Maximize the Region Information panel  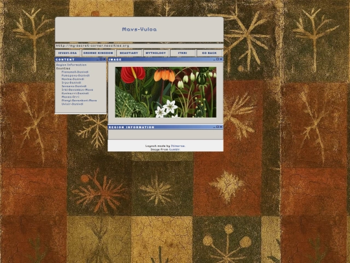(218, 127)
